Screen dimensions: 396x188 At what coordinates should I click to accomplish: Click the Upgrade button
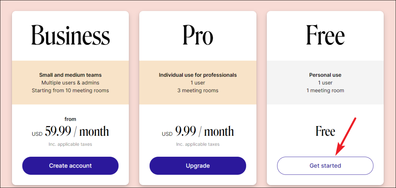[198, 166]
